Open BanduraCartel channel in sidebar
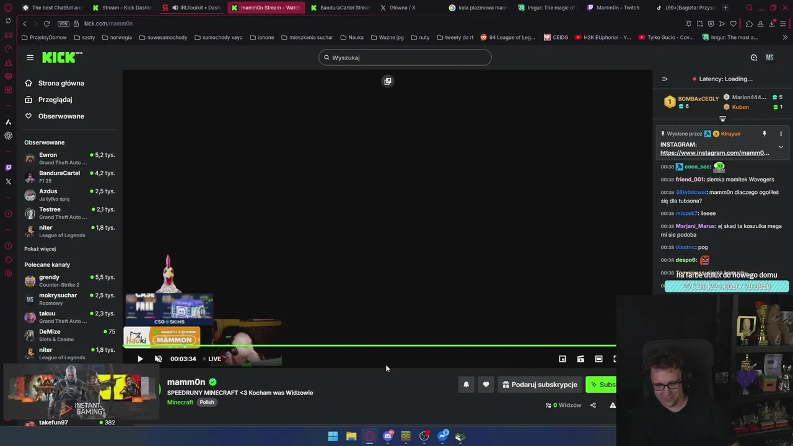Viewport: 793px width, 446px height. click(69, 177)
